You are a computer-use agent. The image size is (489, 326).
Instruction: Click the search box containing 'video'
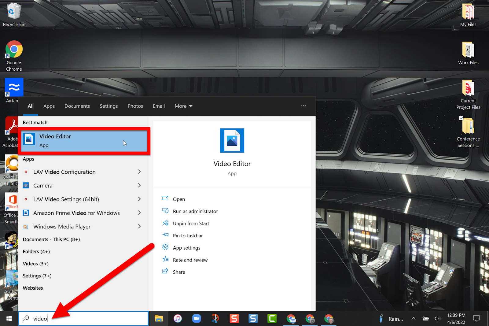coord(84,318)
